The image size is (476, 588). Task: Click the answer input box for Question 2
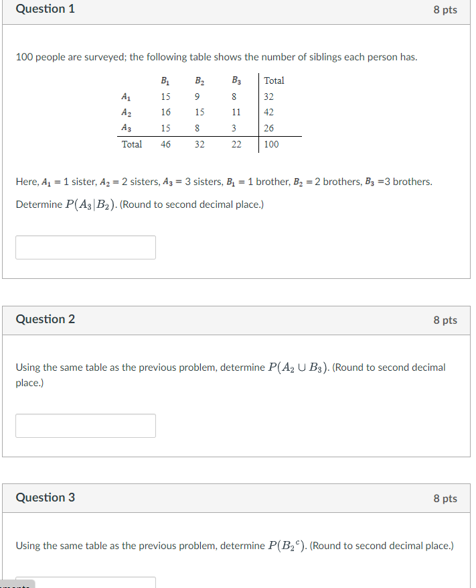(x=85, y=425)
